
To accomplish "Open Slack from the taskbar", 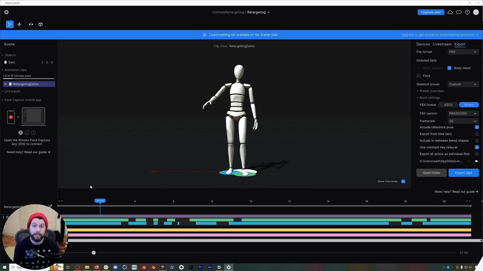I will click(106, 267).
